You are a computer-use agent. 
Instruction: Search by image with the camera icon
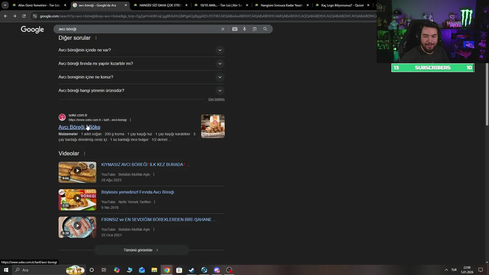point(254,29)
